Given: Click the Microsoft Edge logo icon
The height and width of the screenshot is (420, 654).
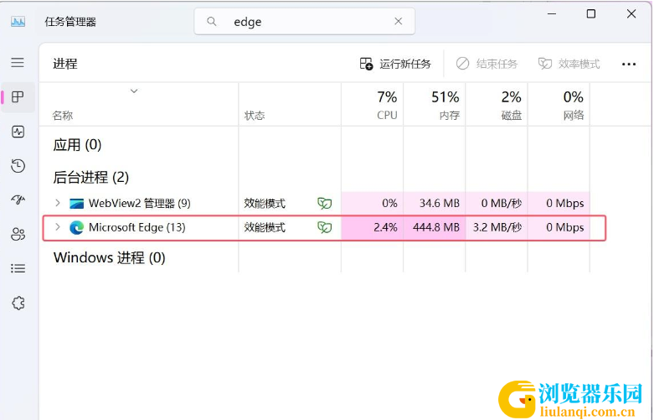Looking at the screenshot, I should (x=76, y=227).
